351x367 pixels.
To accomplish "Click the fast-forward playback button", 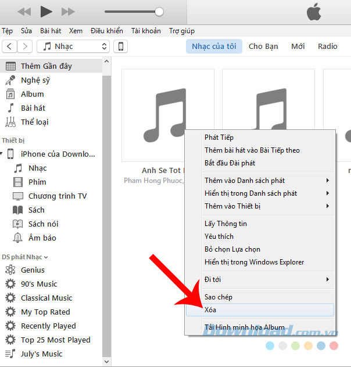I will [68, 12].
